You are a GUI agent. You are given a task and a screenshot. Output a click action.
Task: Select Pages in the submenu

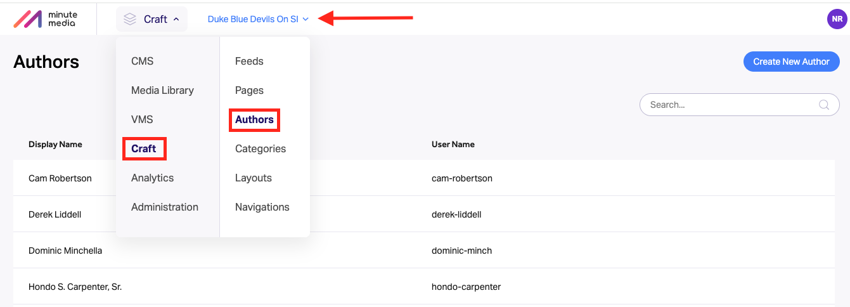pos(249,90)
